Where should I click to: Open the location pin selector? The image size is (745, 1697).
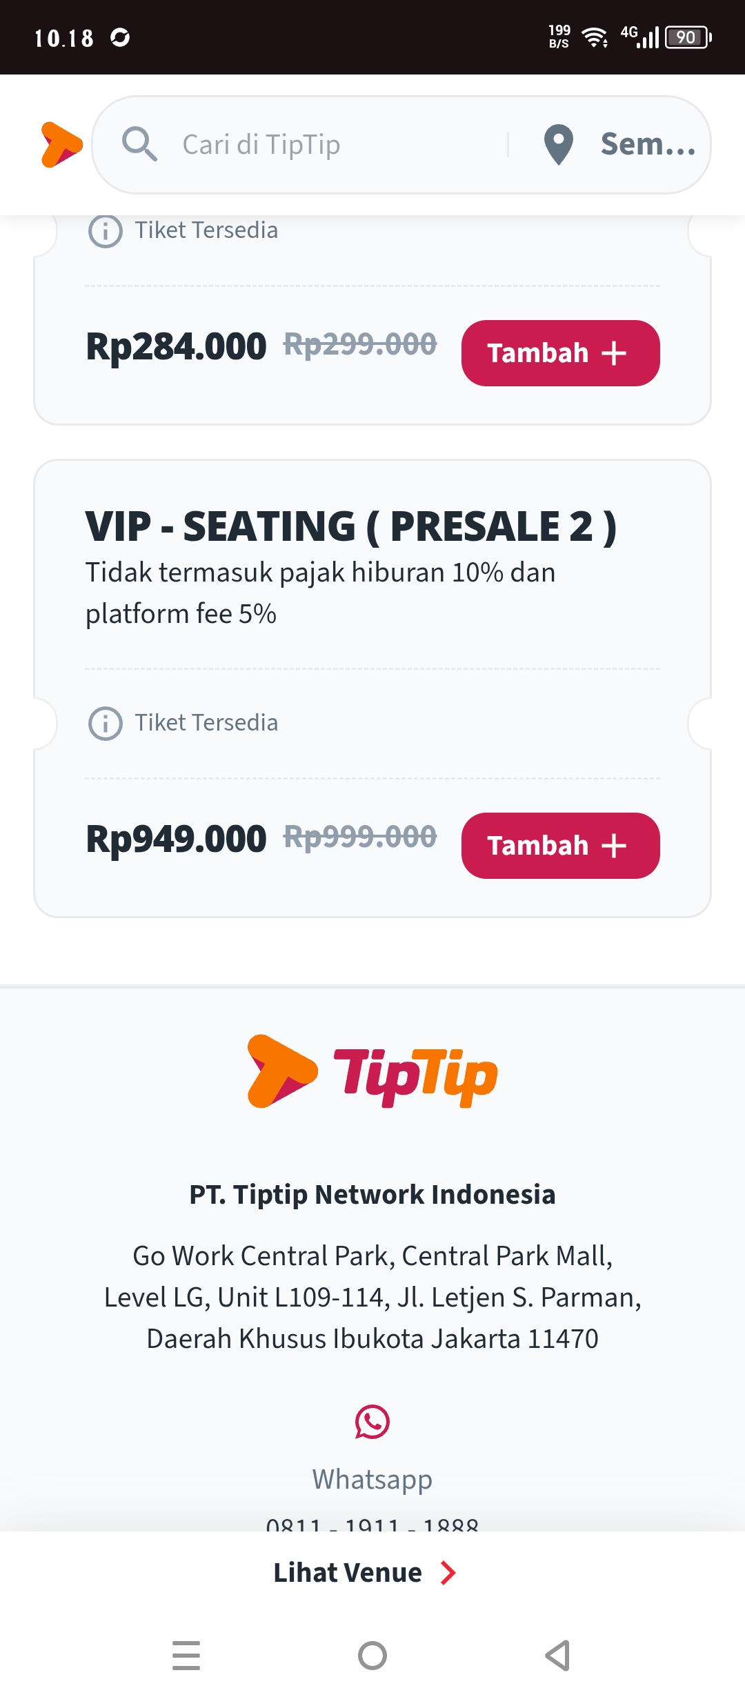pyautogui.click(x=559, y=145)
